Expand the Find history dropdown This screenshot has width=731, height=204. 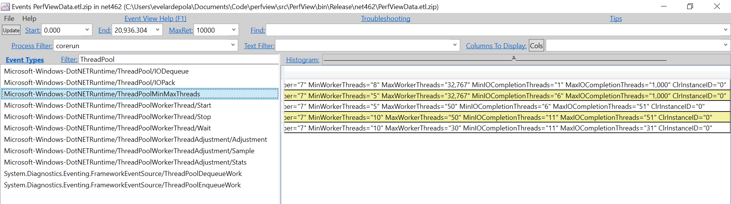[x=725, y=30]
